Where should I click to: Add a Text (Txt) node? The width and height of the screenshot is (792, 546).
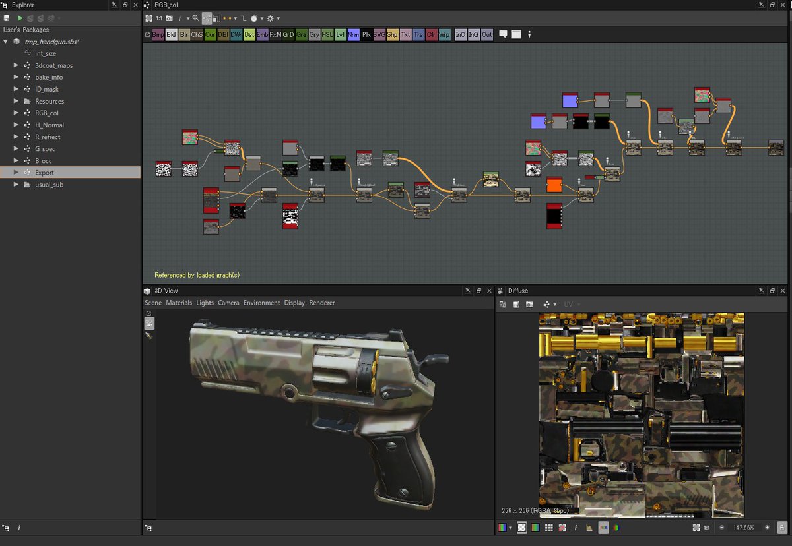(x=405, y=34)
